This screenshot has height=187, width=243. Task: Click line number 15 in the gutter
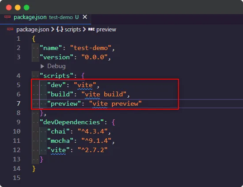[x=17, y=178]
